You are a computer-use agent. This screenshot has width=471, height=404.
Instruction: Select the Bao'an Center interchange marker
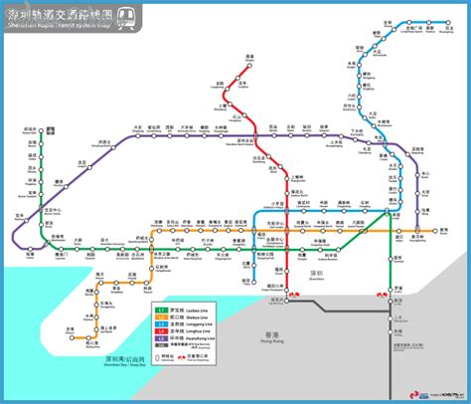[x=41, y=209]
